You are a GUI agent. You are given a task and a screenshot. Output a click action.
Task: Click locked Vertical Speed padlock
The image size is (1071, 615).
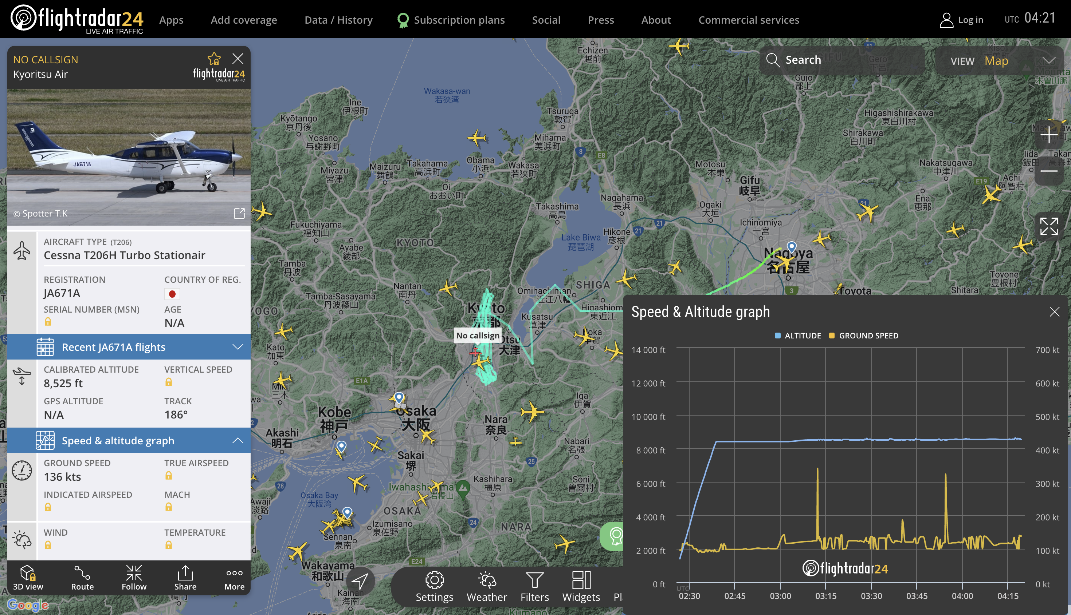(x=168, y=382)
